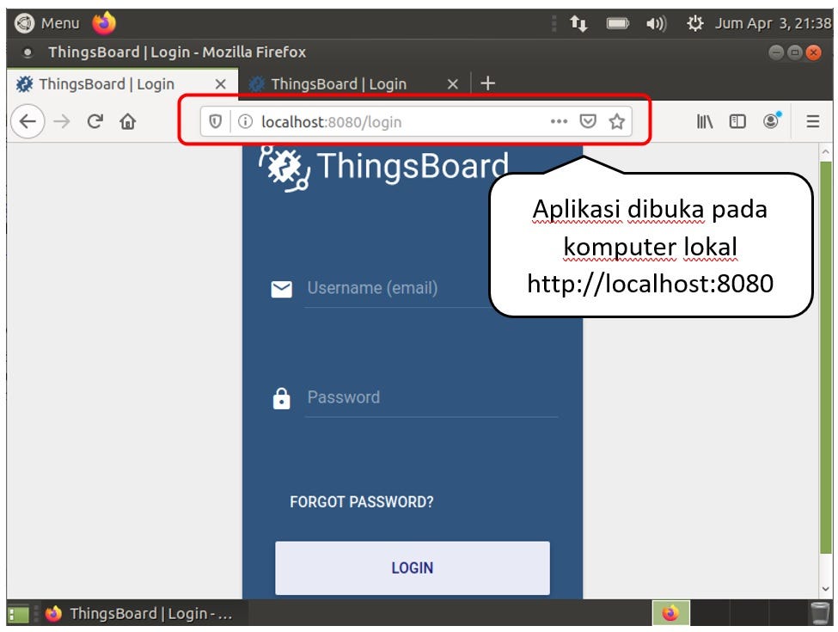Minimize the Firefox window

coord(776,52)
